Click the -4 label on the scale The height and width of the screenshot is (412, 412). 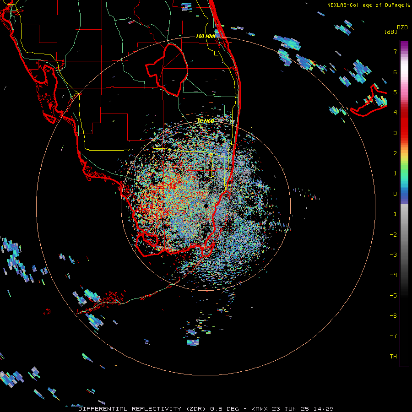coord(393,275)
